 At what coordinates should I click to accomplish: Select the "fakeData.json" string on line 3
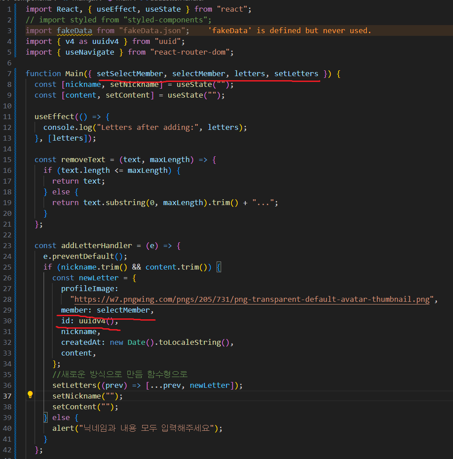click(x=152, y=30)
